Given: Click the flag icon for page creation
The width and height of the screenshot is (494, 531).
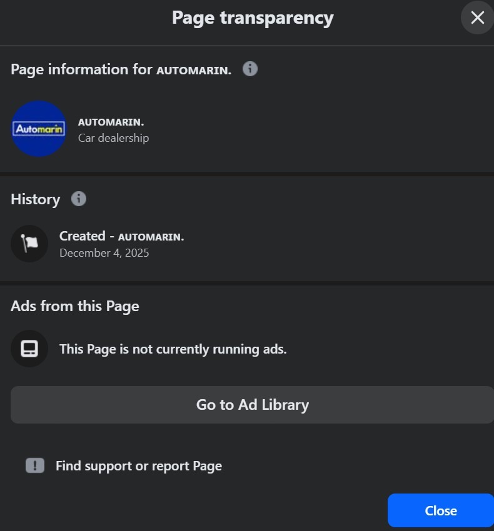Looking at the screenshot, I should coord(29,244).
